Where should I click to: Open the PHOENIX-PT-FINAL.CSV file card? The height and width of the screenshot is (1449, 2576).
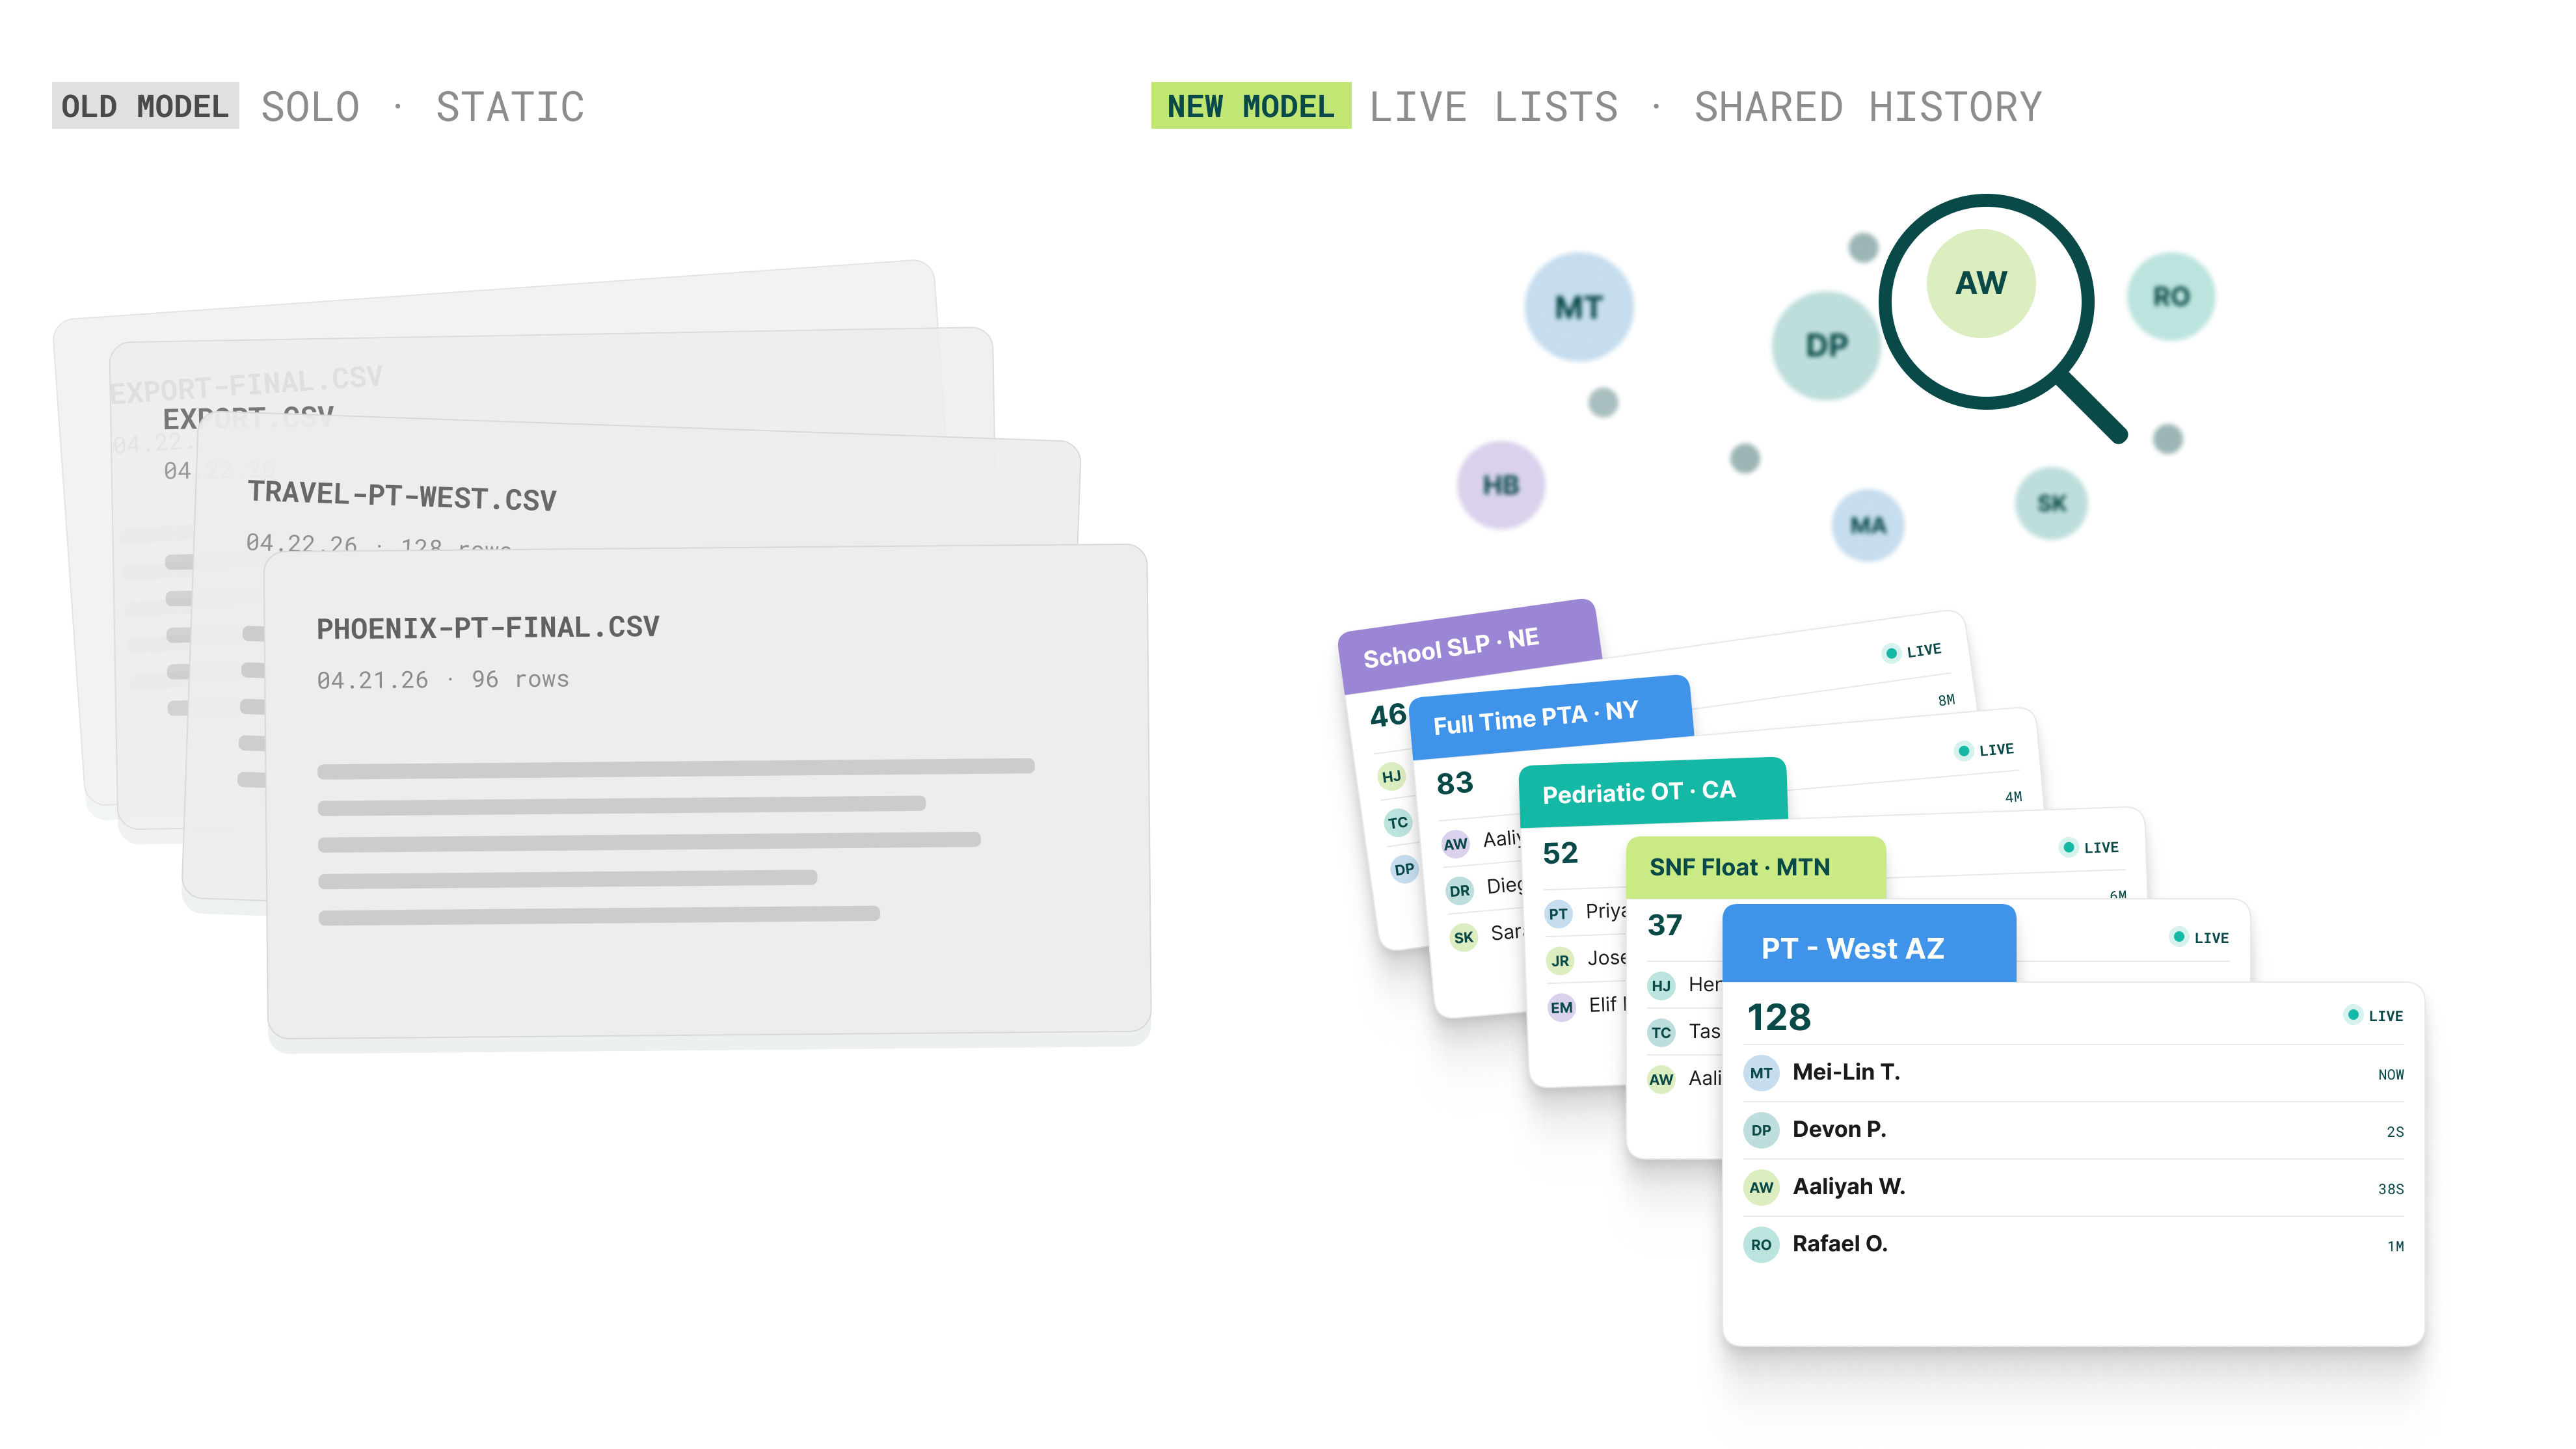(x=708, y=790)
